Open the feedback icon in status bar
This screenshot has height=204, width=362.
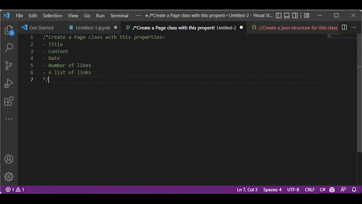[343, 190]
